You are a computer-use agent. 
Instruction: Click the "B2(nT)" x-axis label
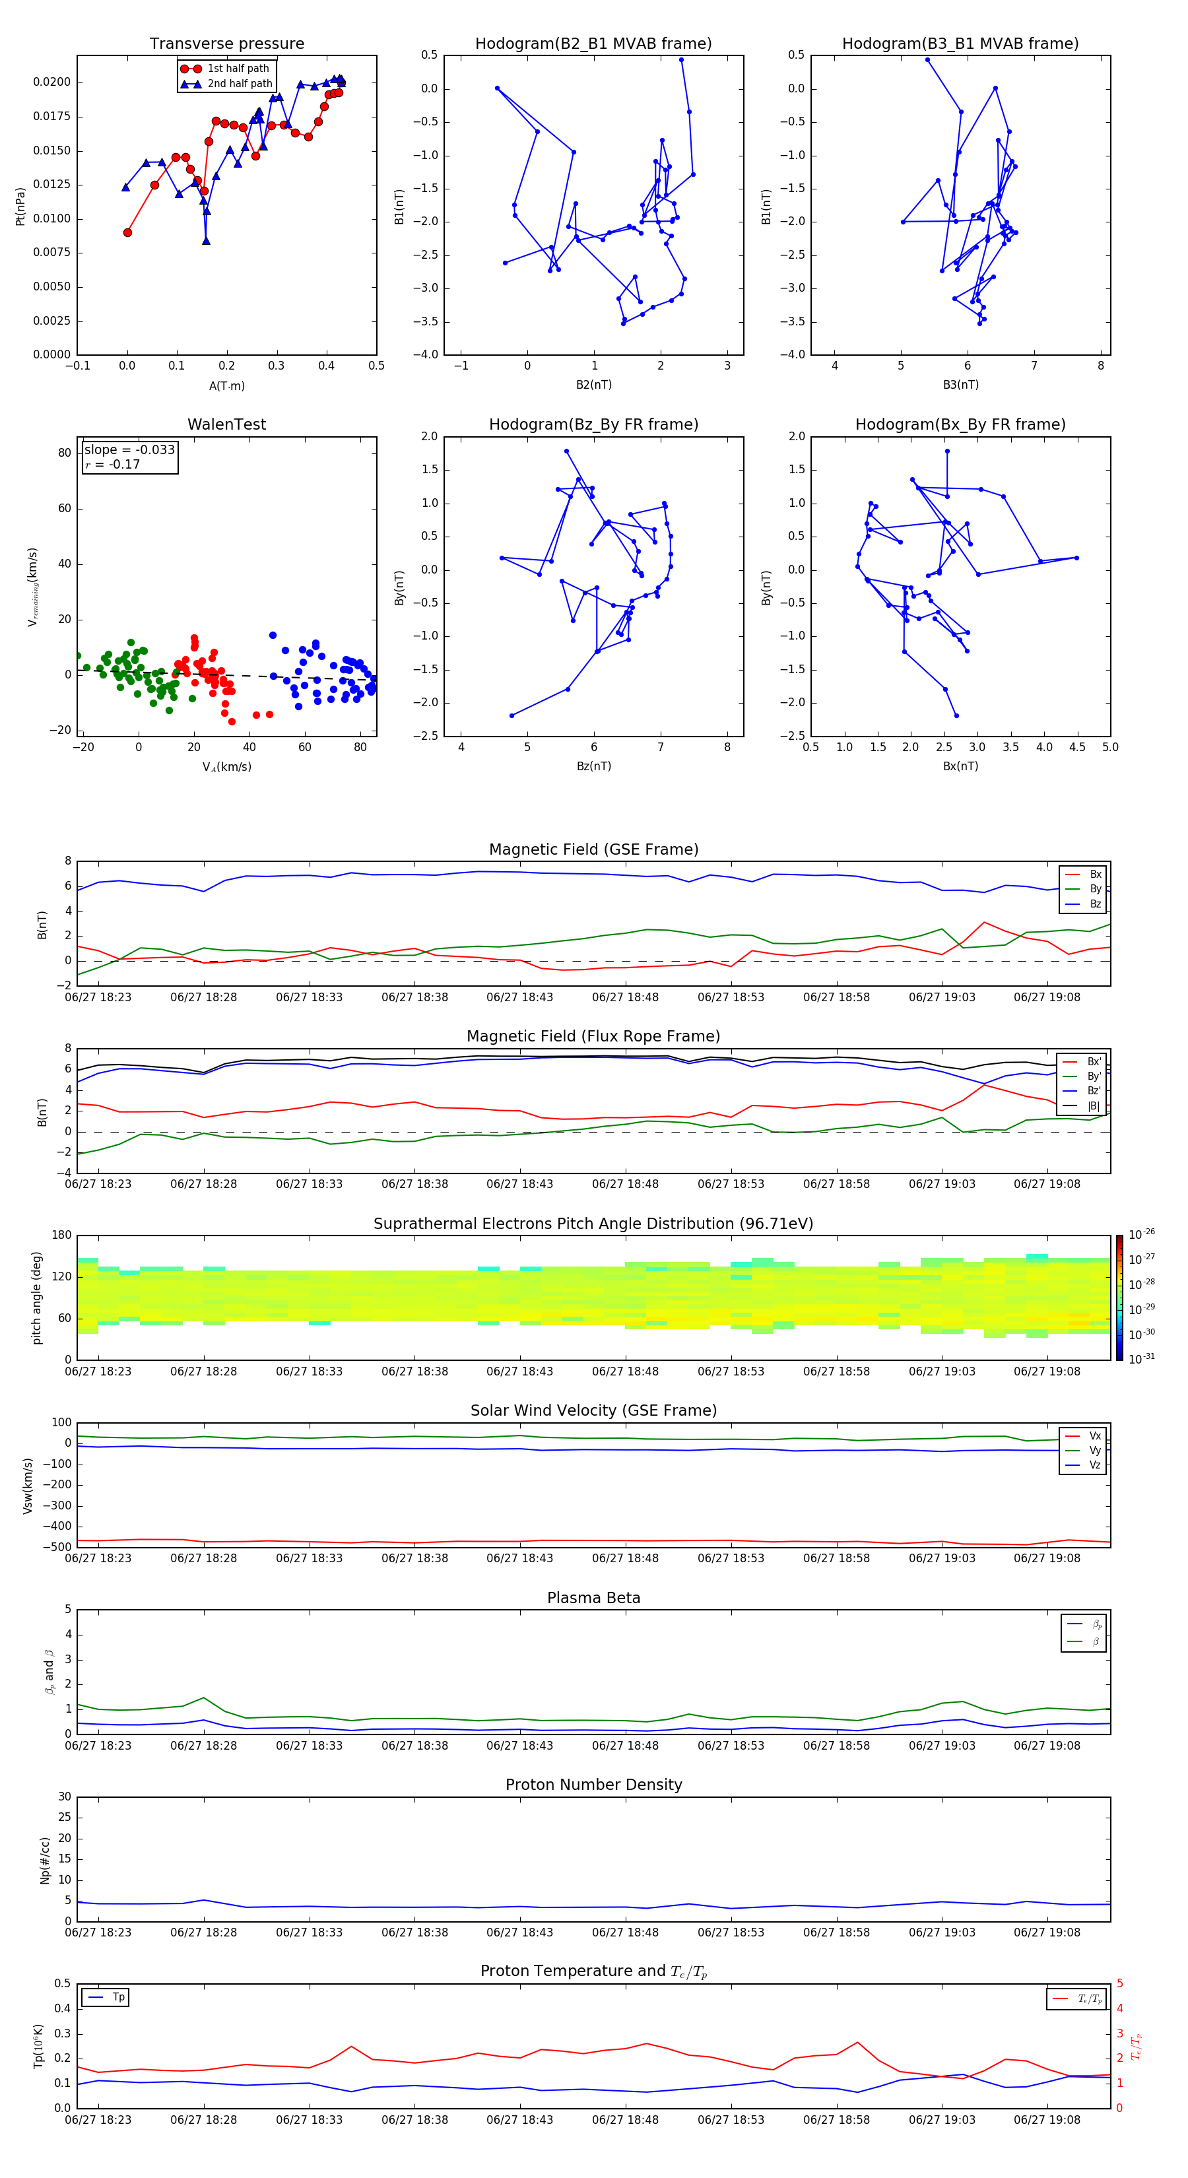tap(593, 385)
